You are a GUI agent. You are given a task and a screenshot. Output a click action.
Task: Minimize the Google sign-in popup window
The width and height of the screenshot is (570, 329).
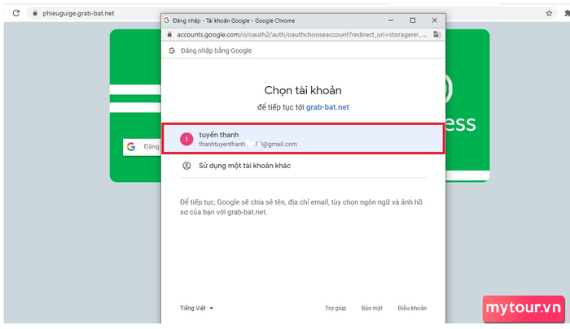click(x=391, y=20)
